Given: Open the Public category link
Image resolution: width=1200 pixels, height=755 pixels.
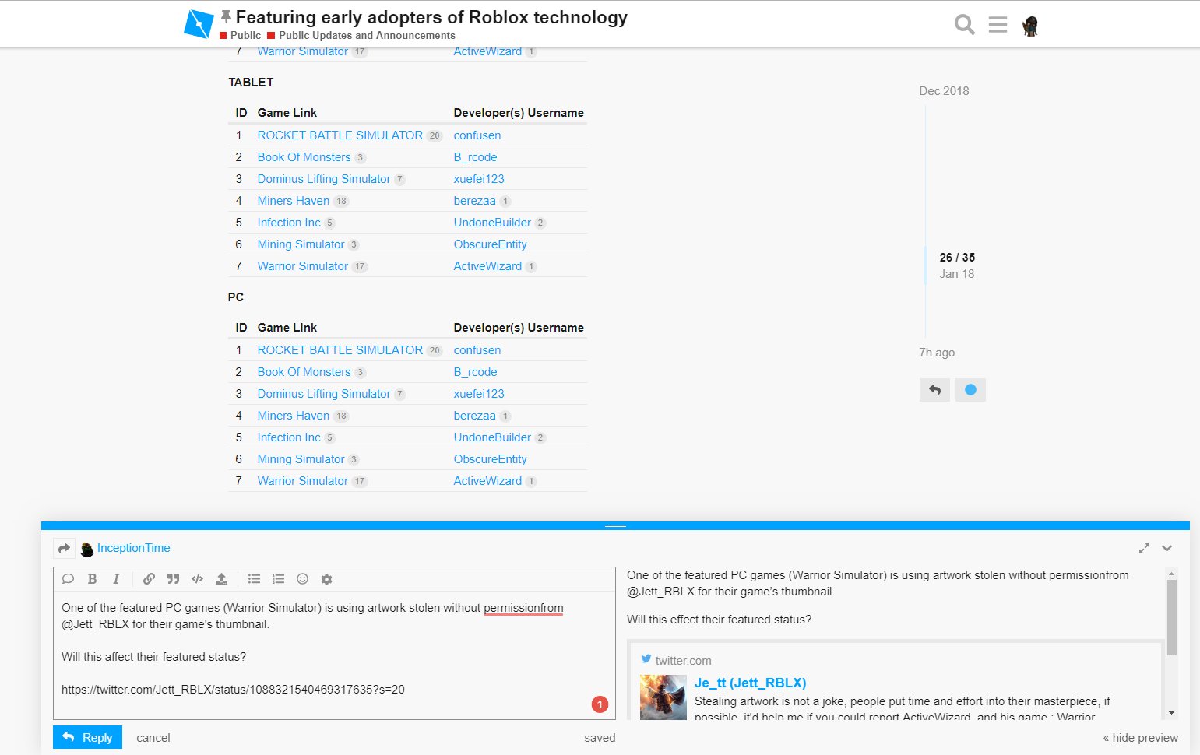Looking at the screenshot, I should tap(245, 35).
